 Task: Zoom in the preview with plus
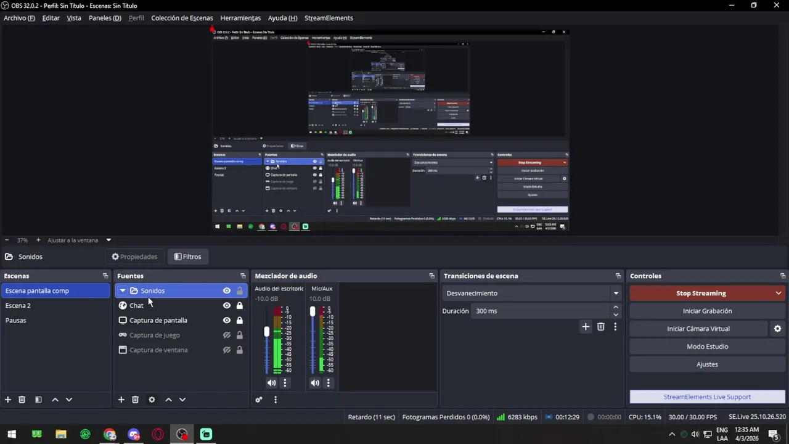click(38, 240)
